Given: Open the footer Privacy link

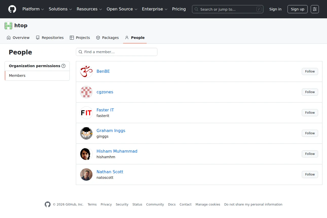Looking at the screenshot, I should [106, 205].
